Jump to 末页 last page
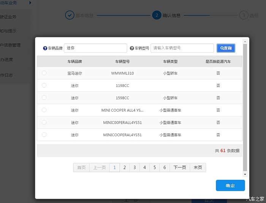The image size is (266, 203). click(198, 167)
